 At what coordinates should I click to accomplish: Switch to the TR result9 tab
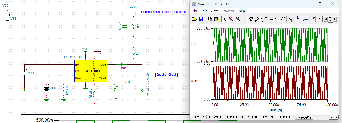pos(232,117)
